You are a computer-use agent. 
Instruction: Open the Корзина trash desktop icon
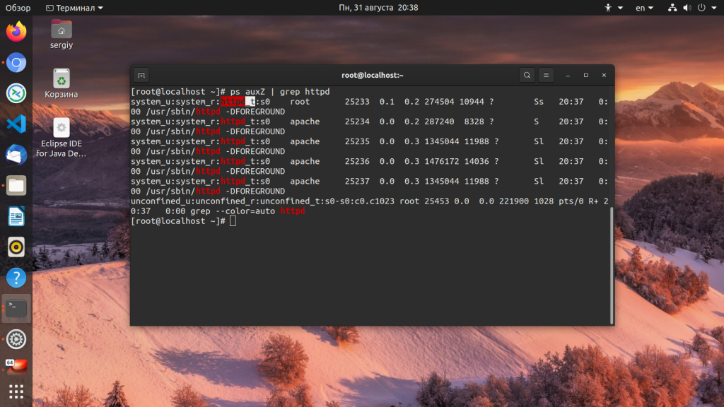coord(62,83)
